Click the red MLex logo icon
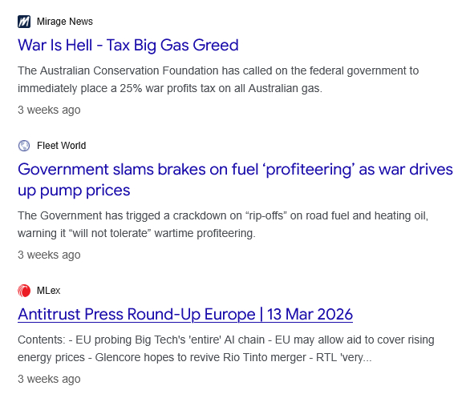The image size is (462, 402). (x=24, y=291)
